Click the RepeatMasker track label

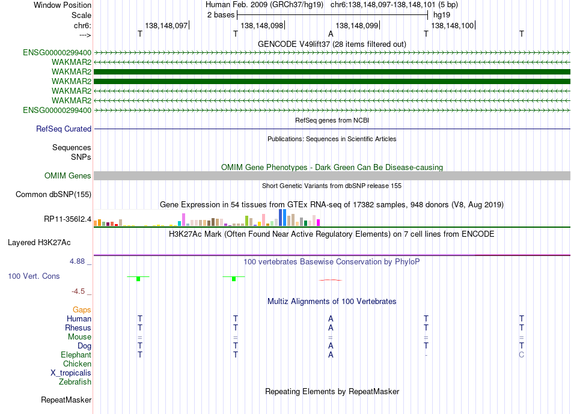pyautogui.click(x=66, y=400)
